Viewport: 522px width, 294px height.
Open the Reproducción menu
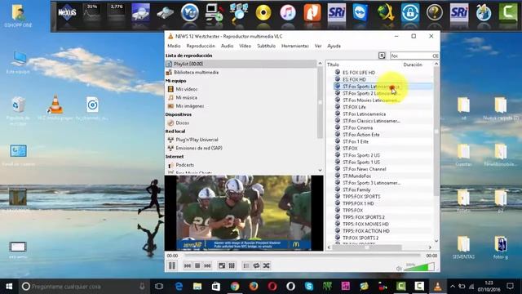(201, 46)
